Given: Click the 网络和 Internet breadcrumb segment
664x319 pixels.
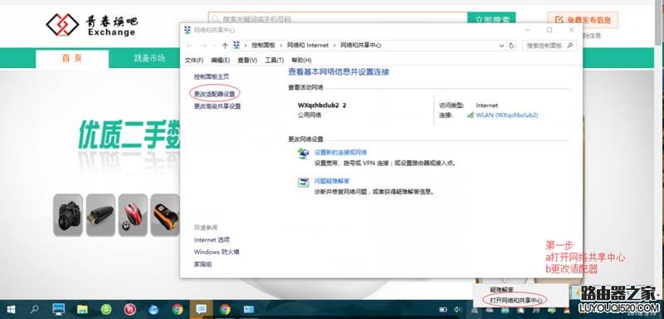Looking at the screenshot, I should tap(308, 46).
